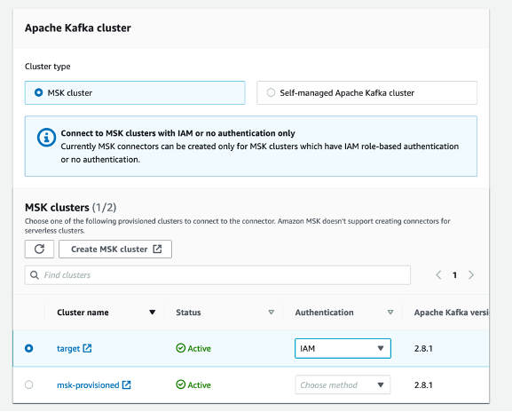Focus the Find clusters search field
Screen dimensions: 512x412
coord(217,275)
